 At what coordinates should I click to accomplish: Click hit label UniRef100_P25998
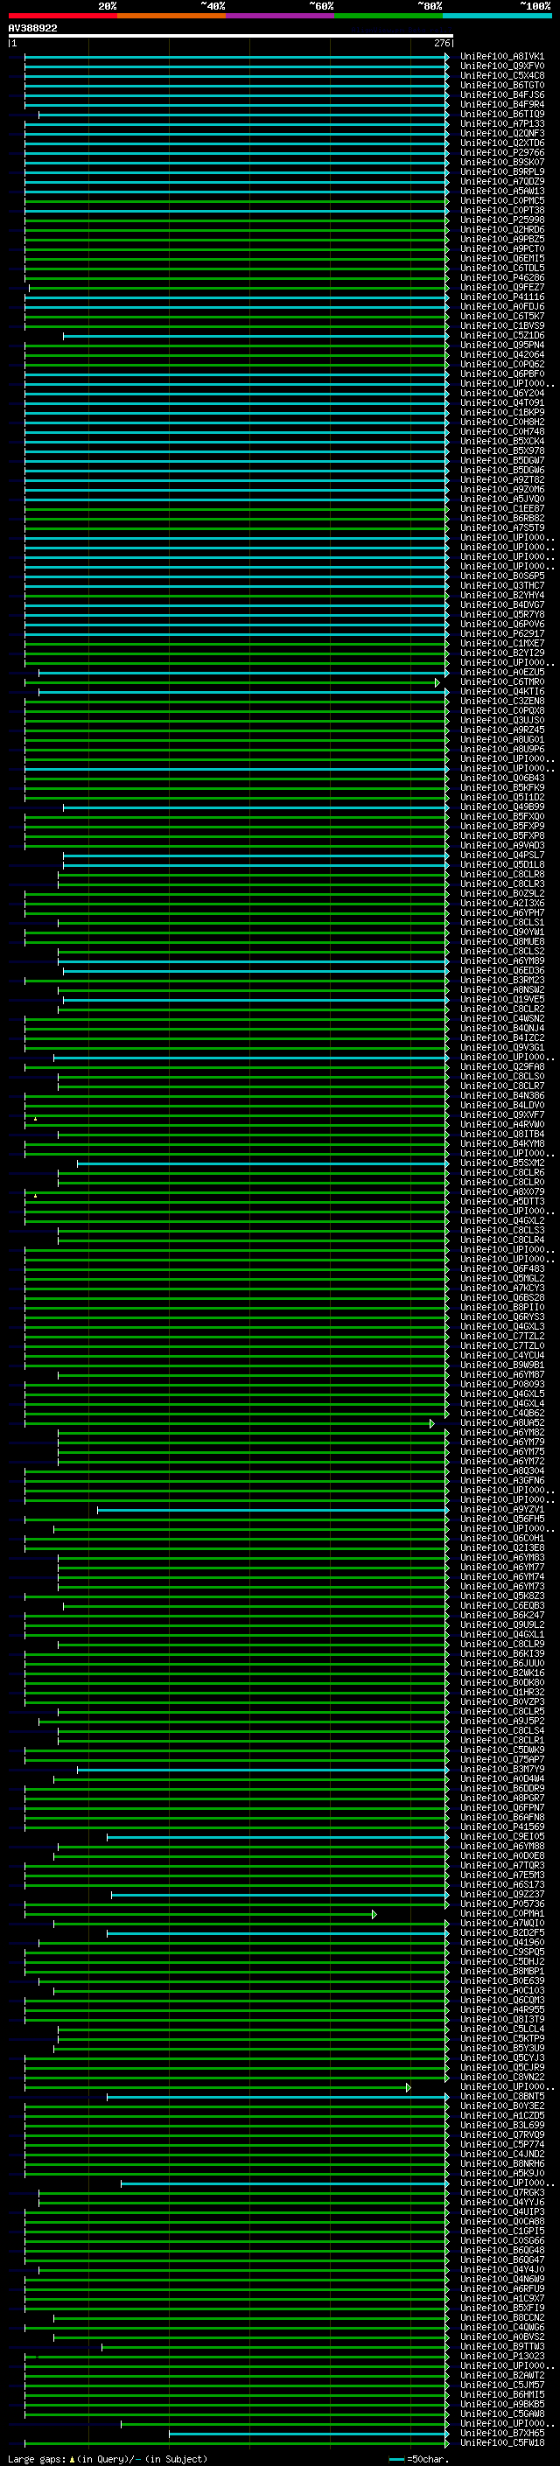pos(502,220)
